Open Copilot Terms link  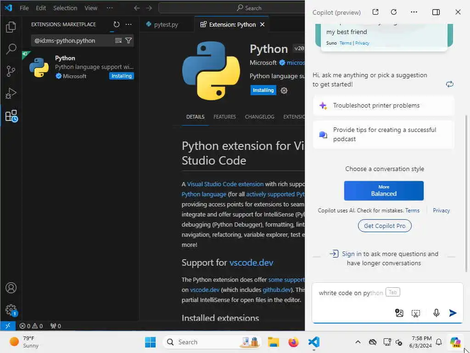412,211
